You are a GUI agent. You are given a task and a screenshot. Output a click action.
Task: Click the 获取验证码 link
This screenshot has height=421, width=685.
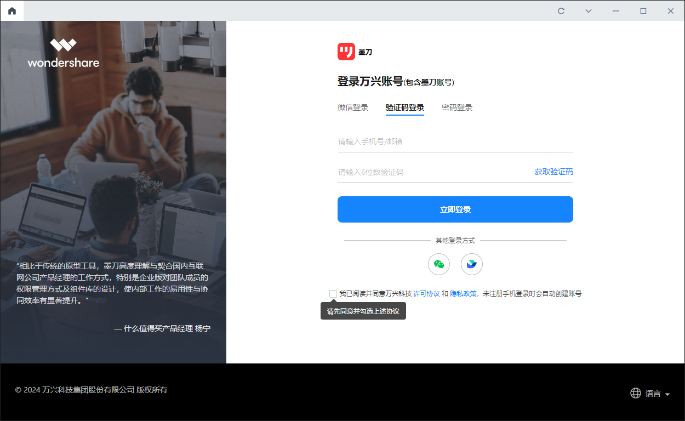pos(552,172)
